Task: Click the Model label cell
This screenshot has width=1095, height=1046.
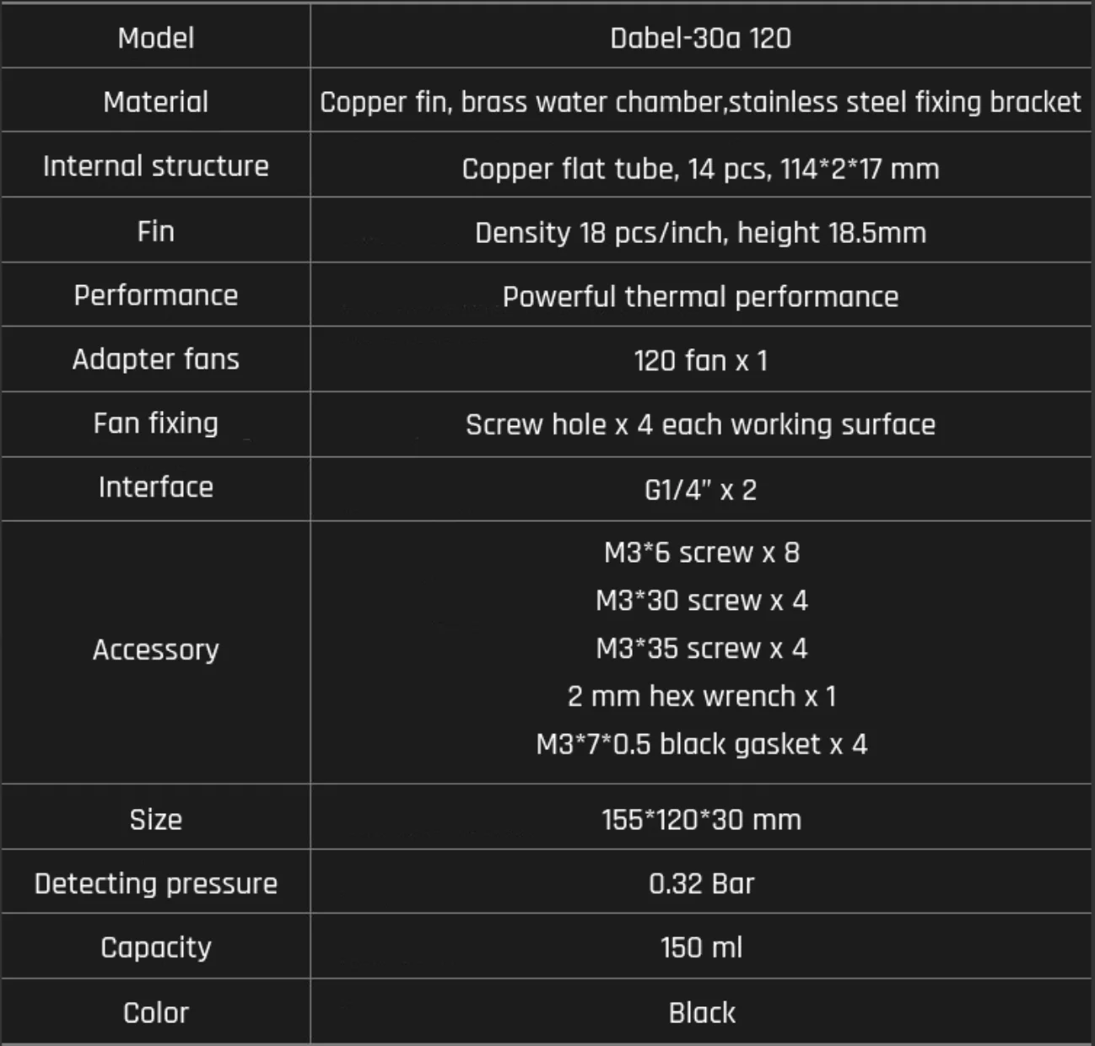Action: tap(156, 37)
